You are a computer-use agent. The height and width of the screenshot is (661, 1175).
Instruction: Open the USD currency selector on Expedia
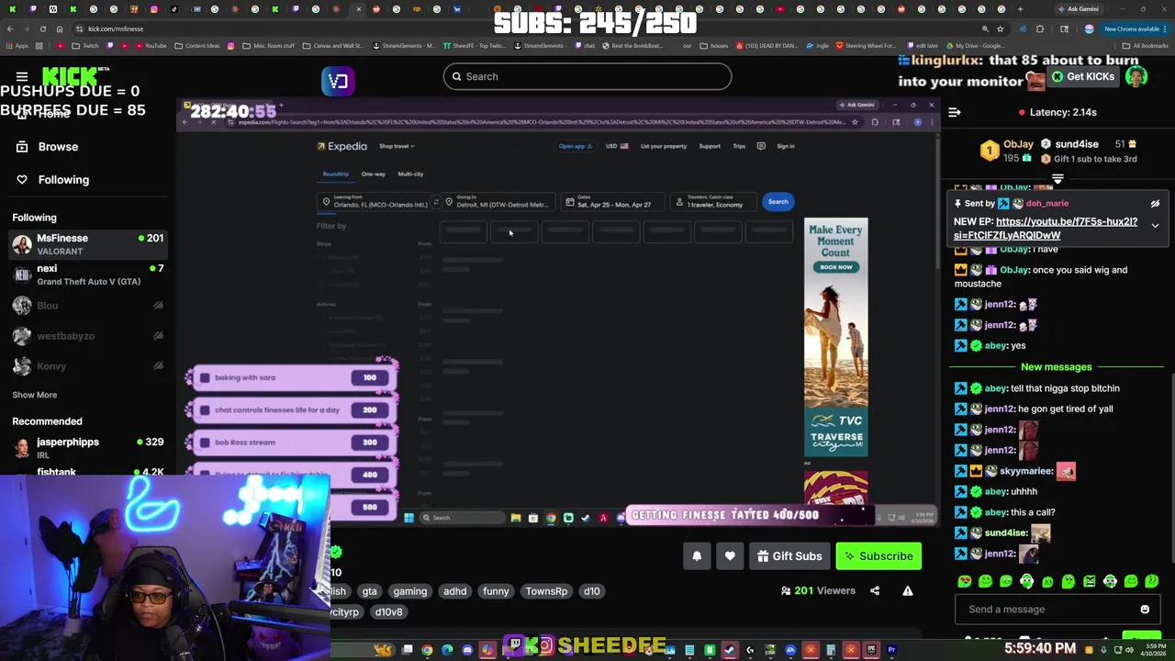click(617, 146)
